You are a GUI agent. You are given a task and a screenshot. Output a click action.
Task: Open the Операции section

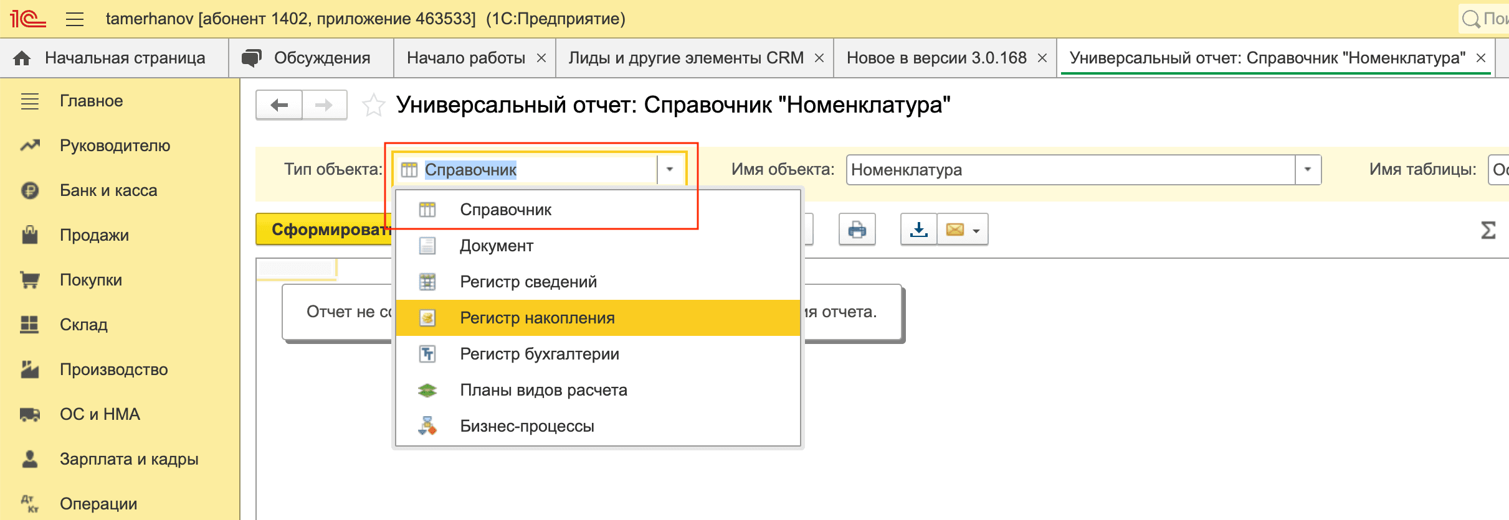(98, 504)
